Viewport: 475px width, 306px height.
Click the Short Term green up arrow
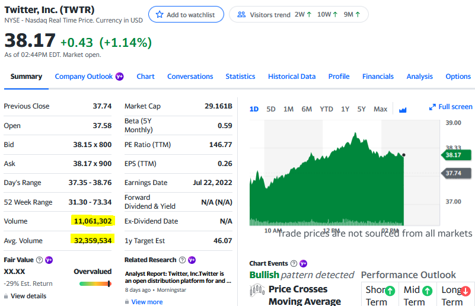pos(390,291)
